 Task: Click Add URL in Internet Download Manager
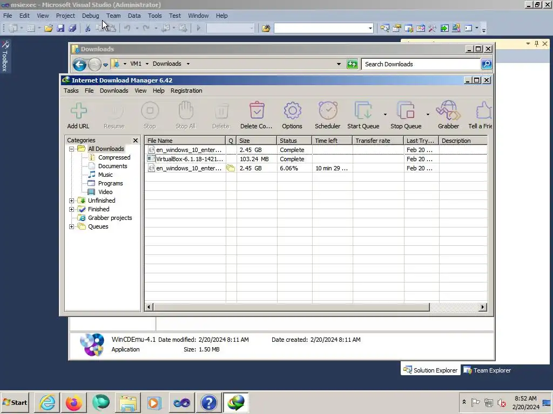click(x=78, y=115)
